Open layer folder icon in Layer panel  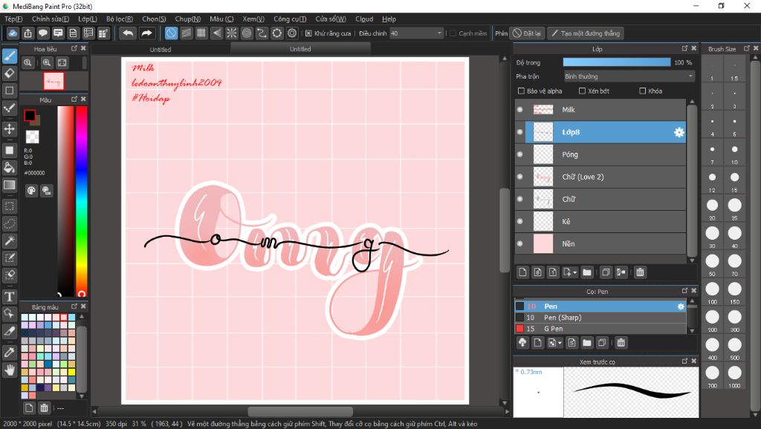point(587,272)
